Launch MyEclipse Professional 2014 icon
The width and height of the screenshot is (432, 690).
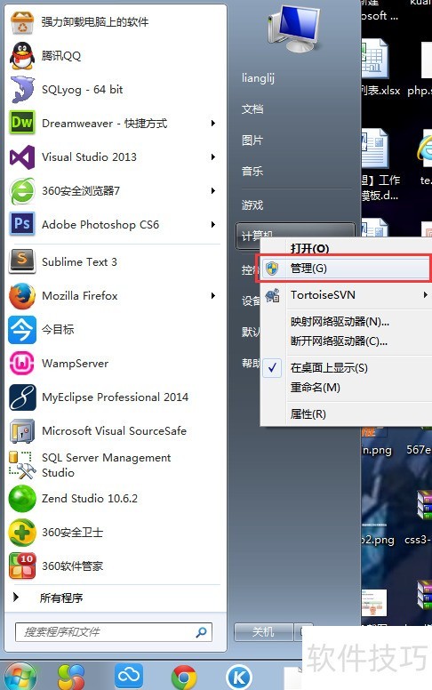point(22,397)
